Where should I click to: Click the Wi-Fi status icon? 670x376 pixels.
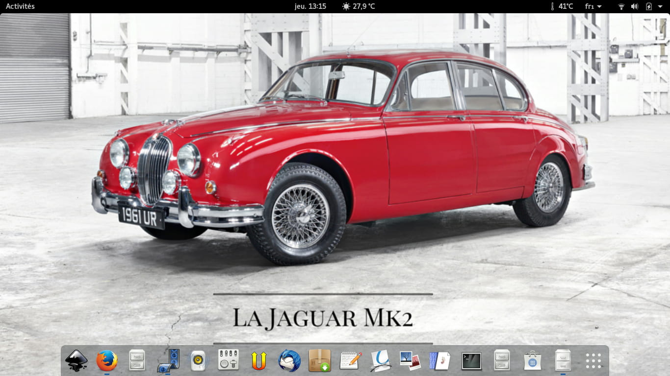621,6
